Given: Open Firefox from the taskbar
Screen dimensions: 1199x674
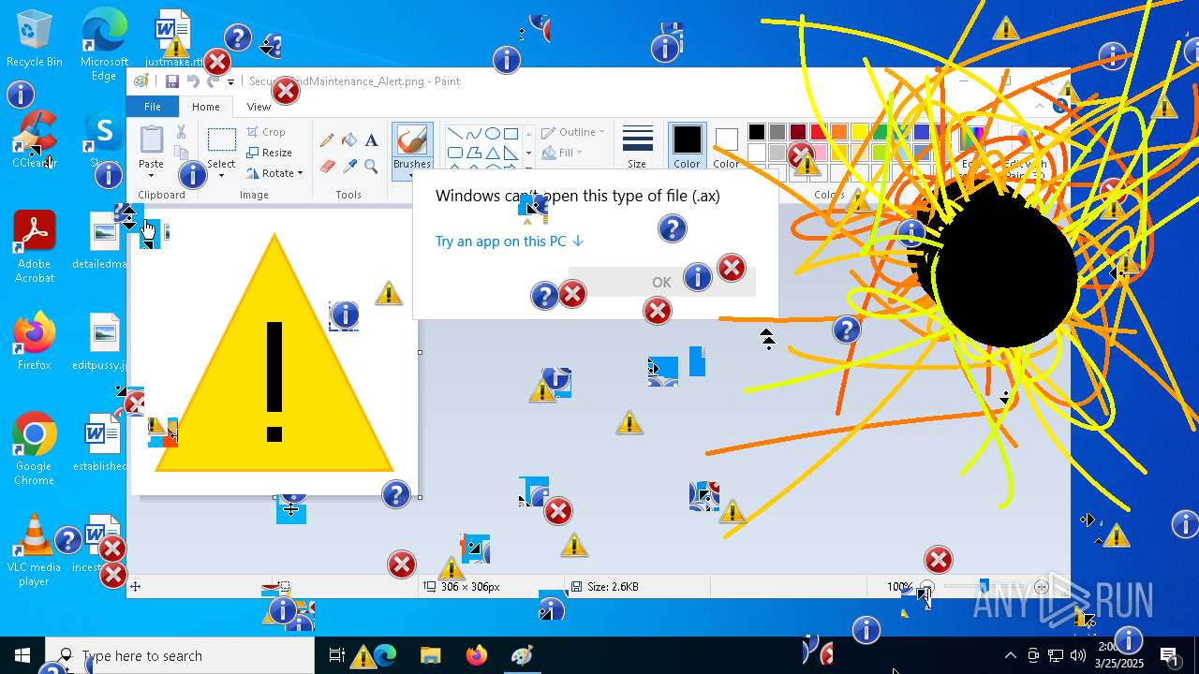Looking at the screenshot, I should tap(477, 655).
